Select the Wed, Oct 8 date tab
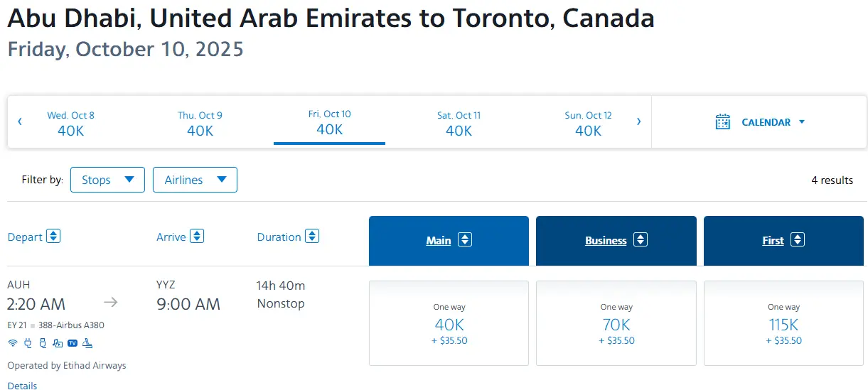This screenshot has width=868, height=390. pyautogui.click(x=70, y=123)
